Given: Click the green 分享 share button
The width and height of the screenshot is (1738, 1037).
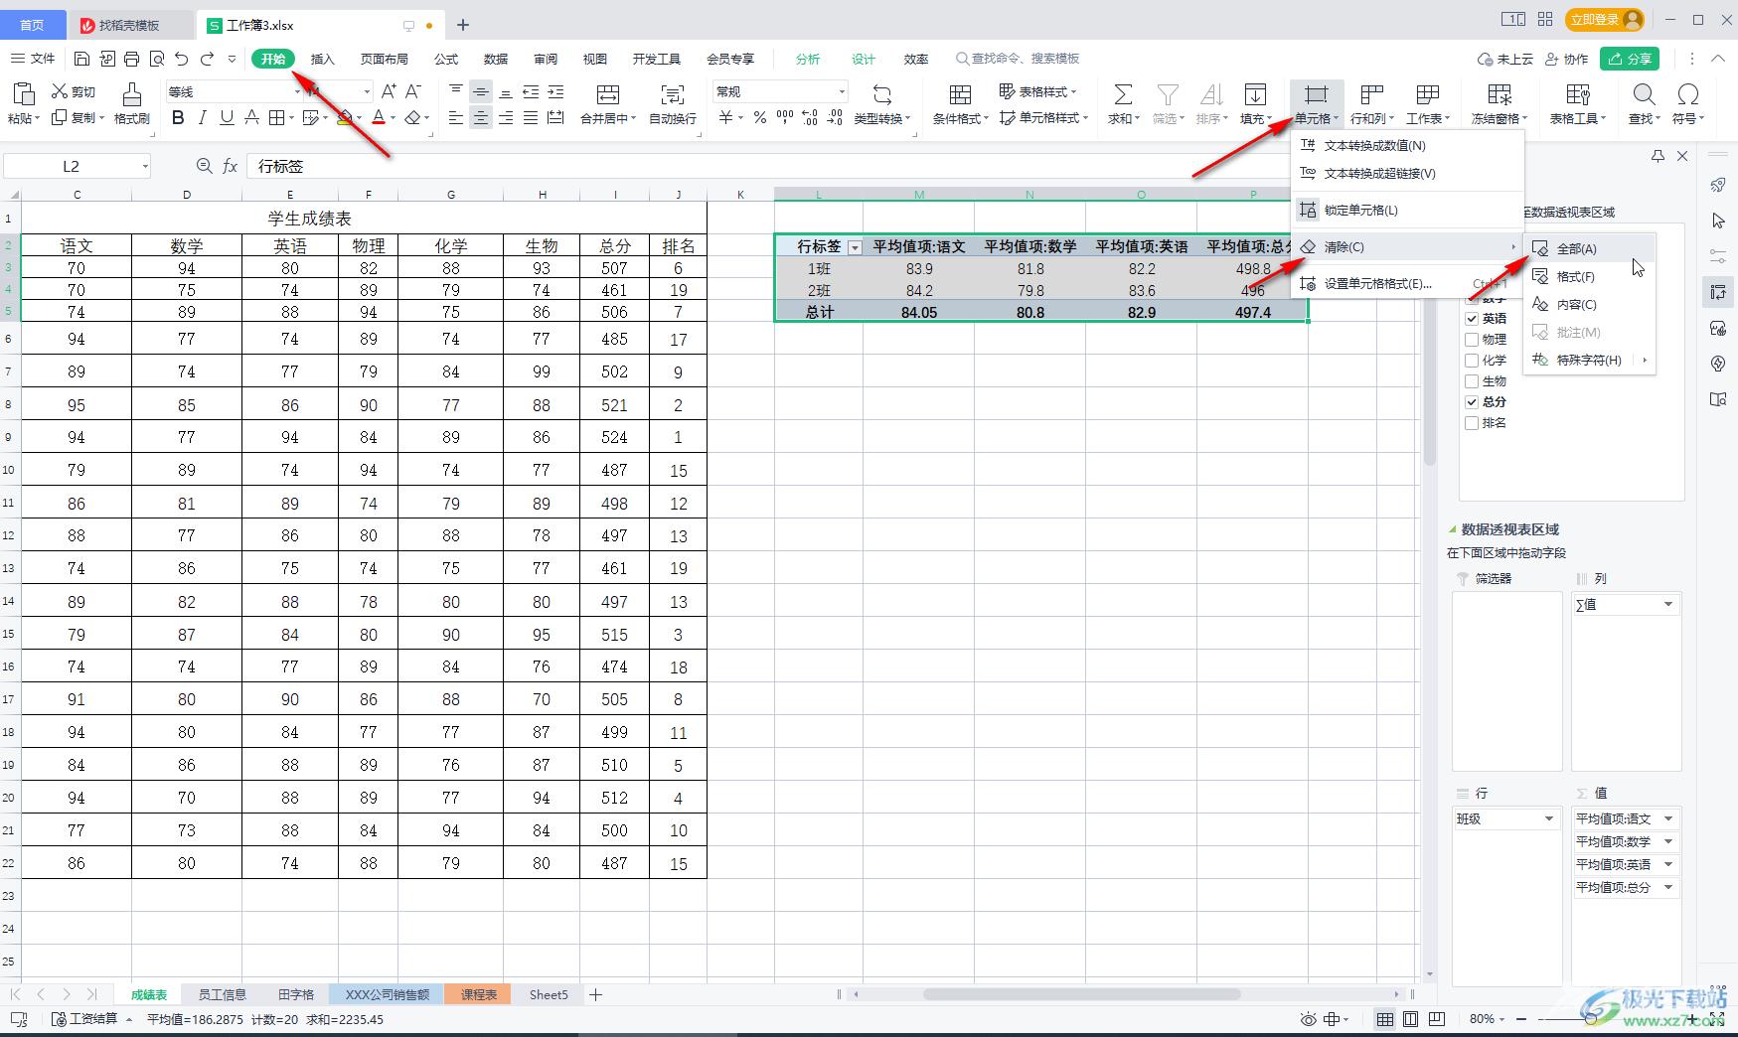Looking at the screenshot, I should 1631,59.
